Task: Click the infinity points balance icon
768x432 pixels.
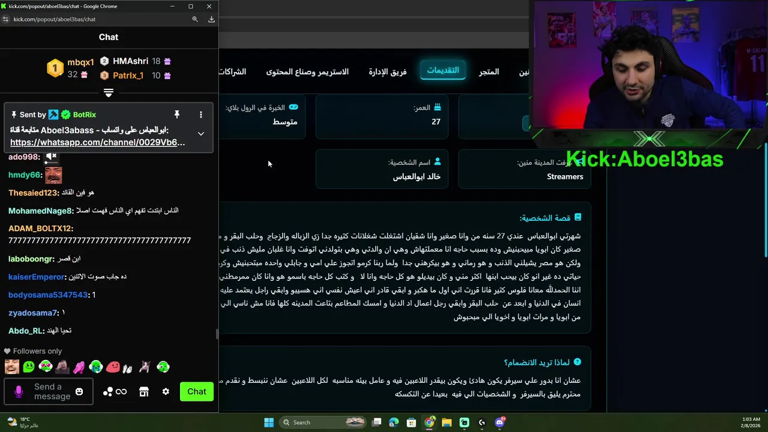Action: (121, 392)
